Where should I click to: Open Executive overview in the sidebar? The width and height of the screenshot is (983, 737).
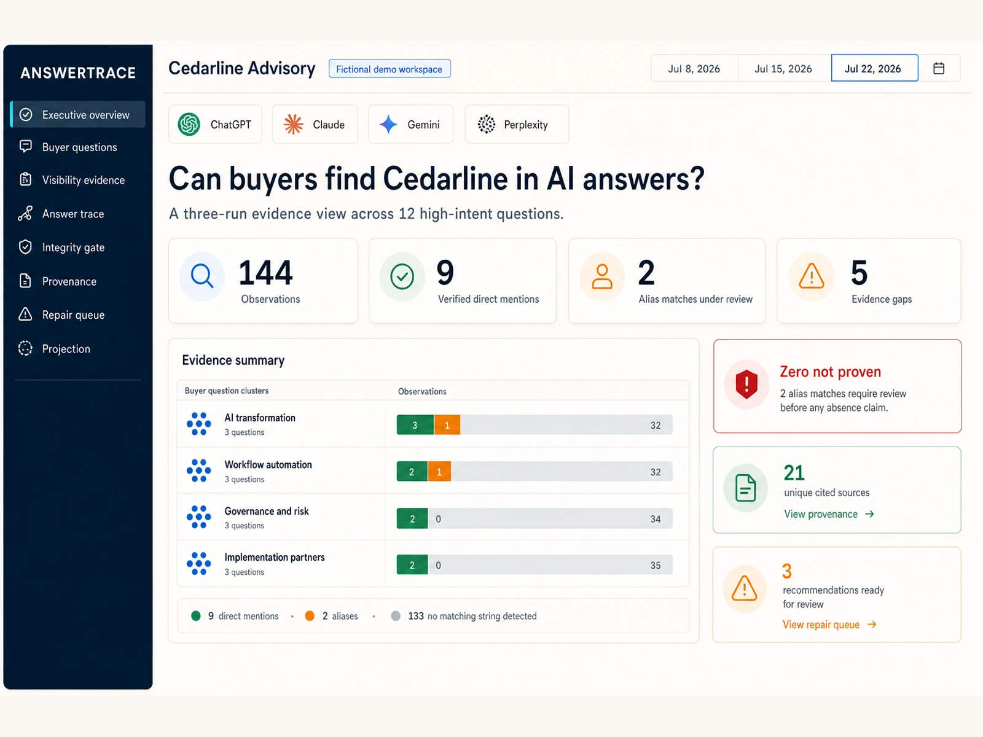(x=78, y=114)
